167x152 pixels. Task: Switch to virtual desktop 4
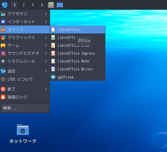[42, 5]
